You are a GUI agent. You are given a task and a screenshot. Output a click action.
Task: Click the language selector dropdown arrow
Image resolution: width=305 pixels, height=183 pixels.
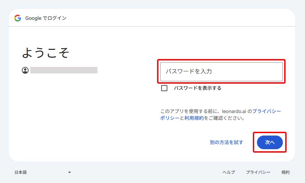tap(70, 172)
